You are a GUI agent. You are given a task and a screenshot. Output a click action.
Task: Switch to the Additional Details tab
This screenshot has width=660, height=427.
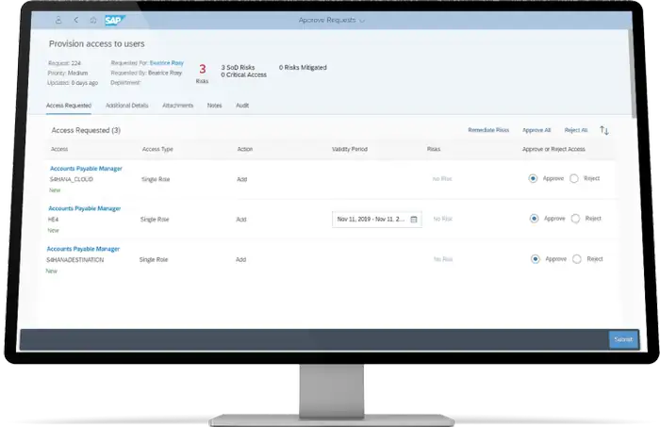(x=127, y=106)
